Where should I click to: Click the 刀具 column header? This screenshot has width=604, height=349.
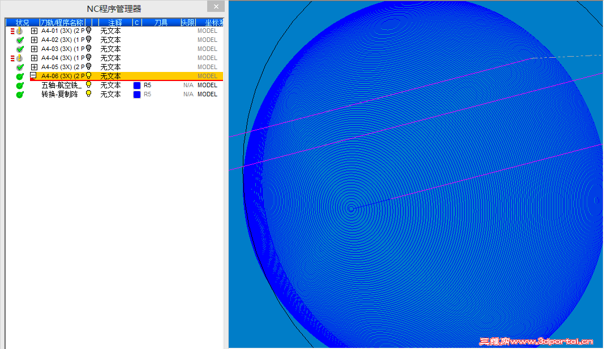(x=161, y=22)
